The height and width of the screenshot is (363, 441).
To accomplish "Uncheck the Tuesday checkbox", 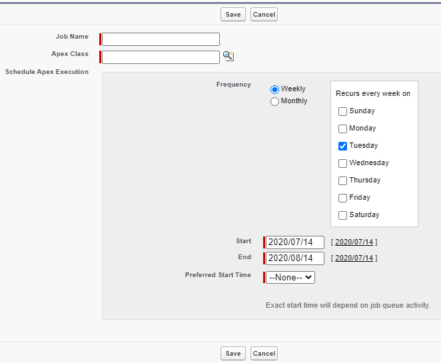I will click(342, 146).
